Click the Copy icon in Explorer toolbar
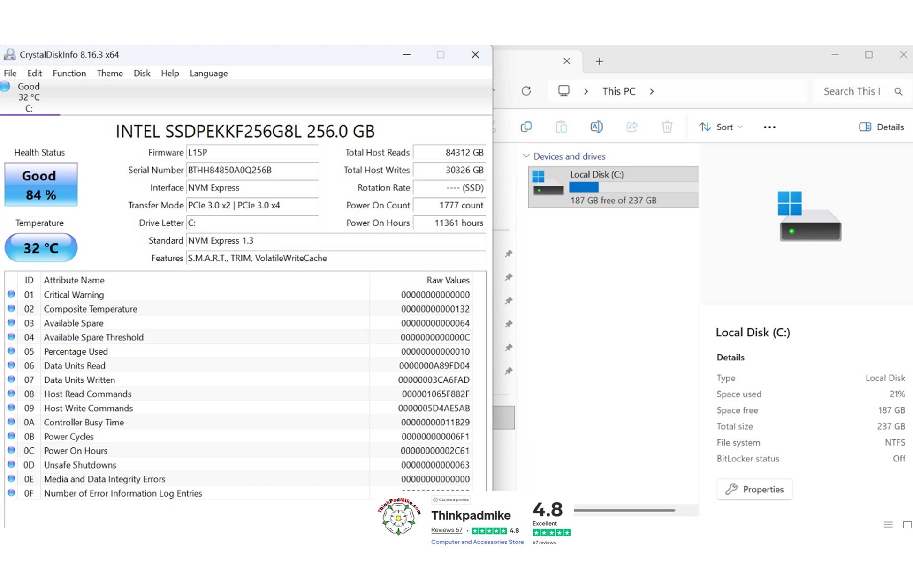The image size is (913, 573). 526,127
